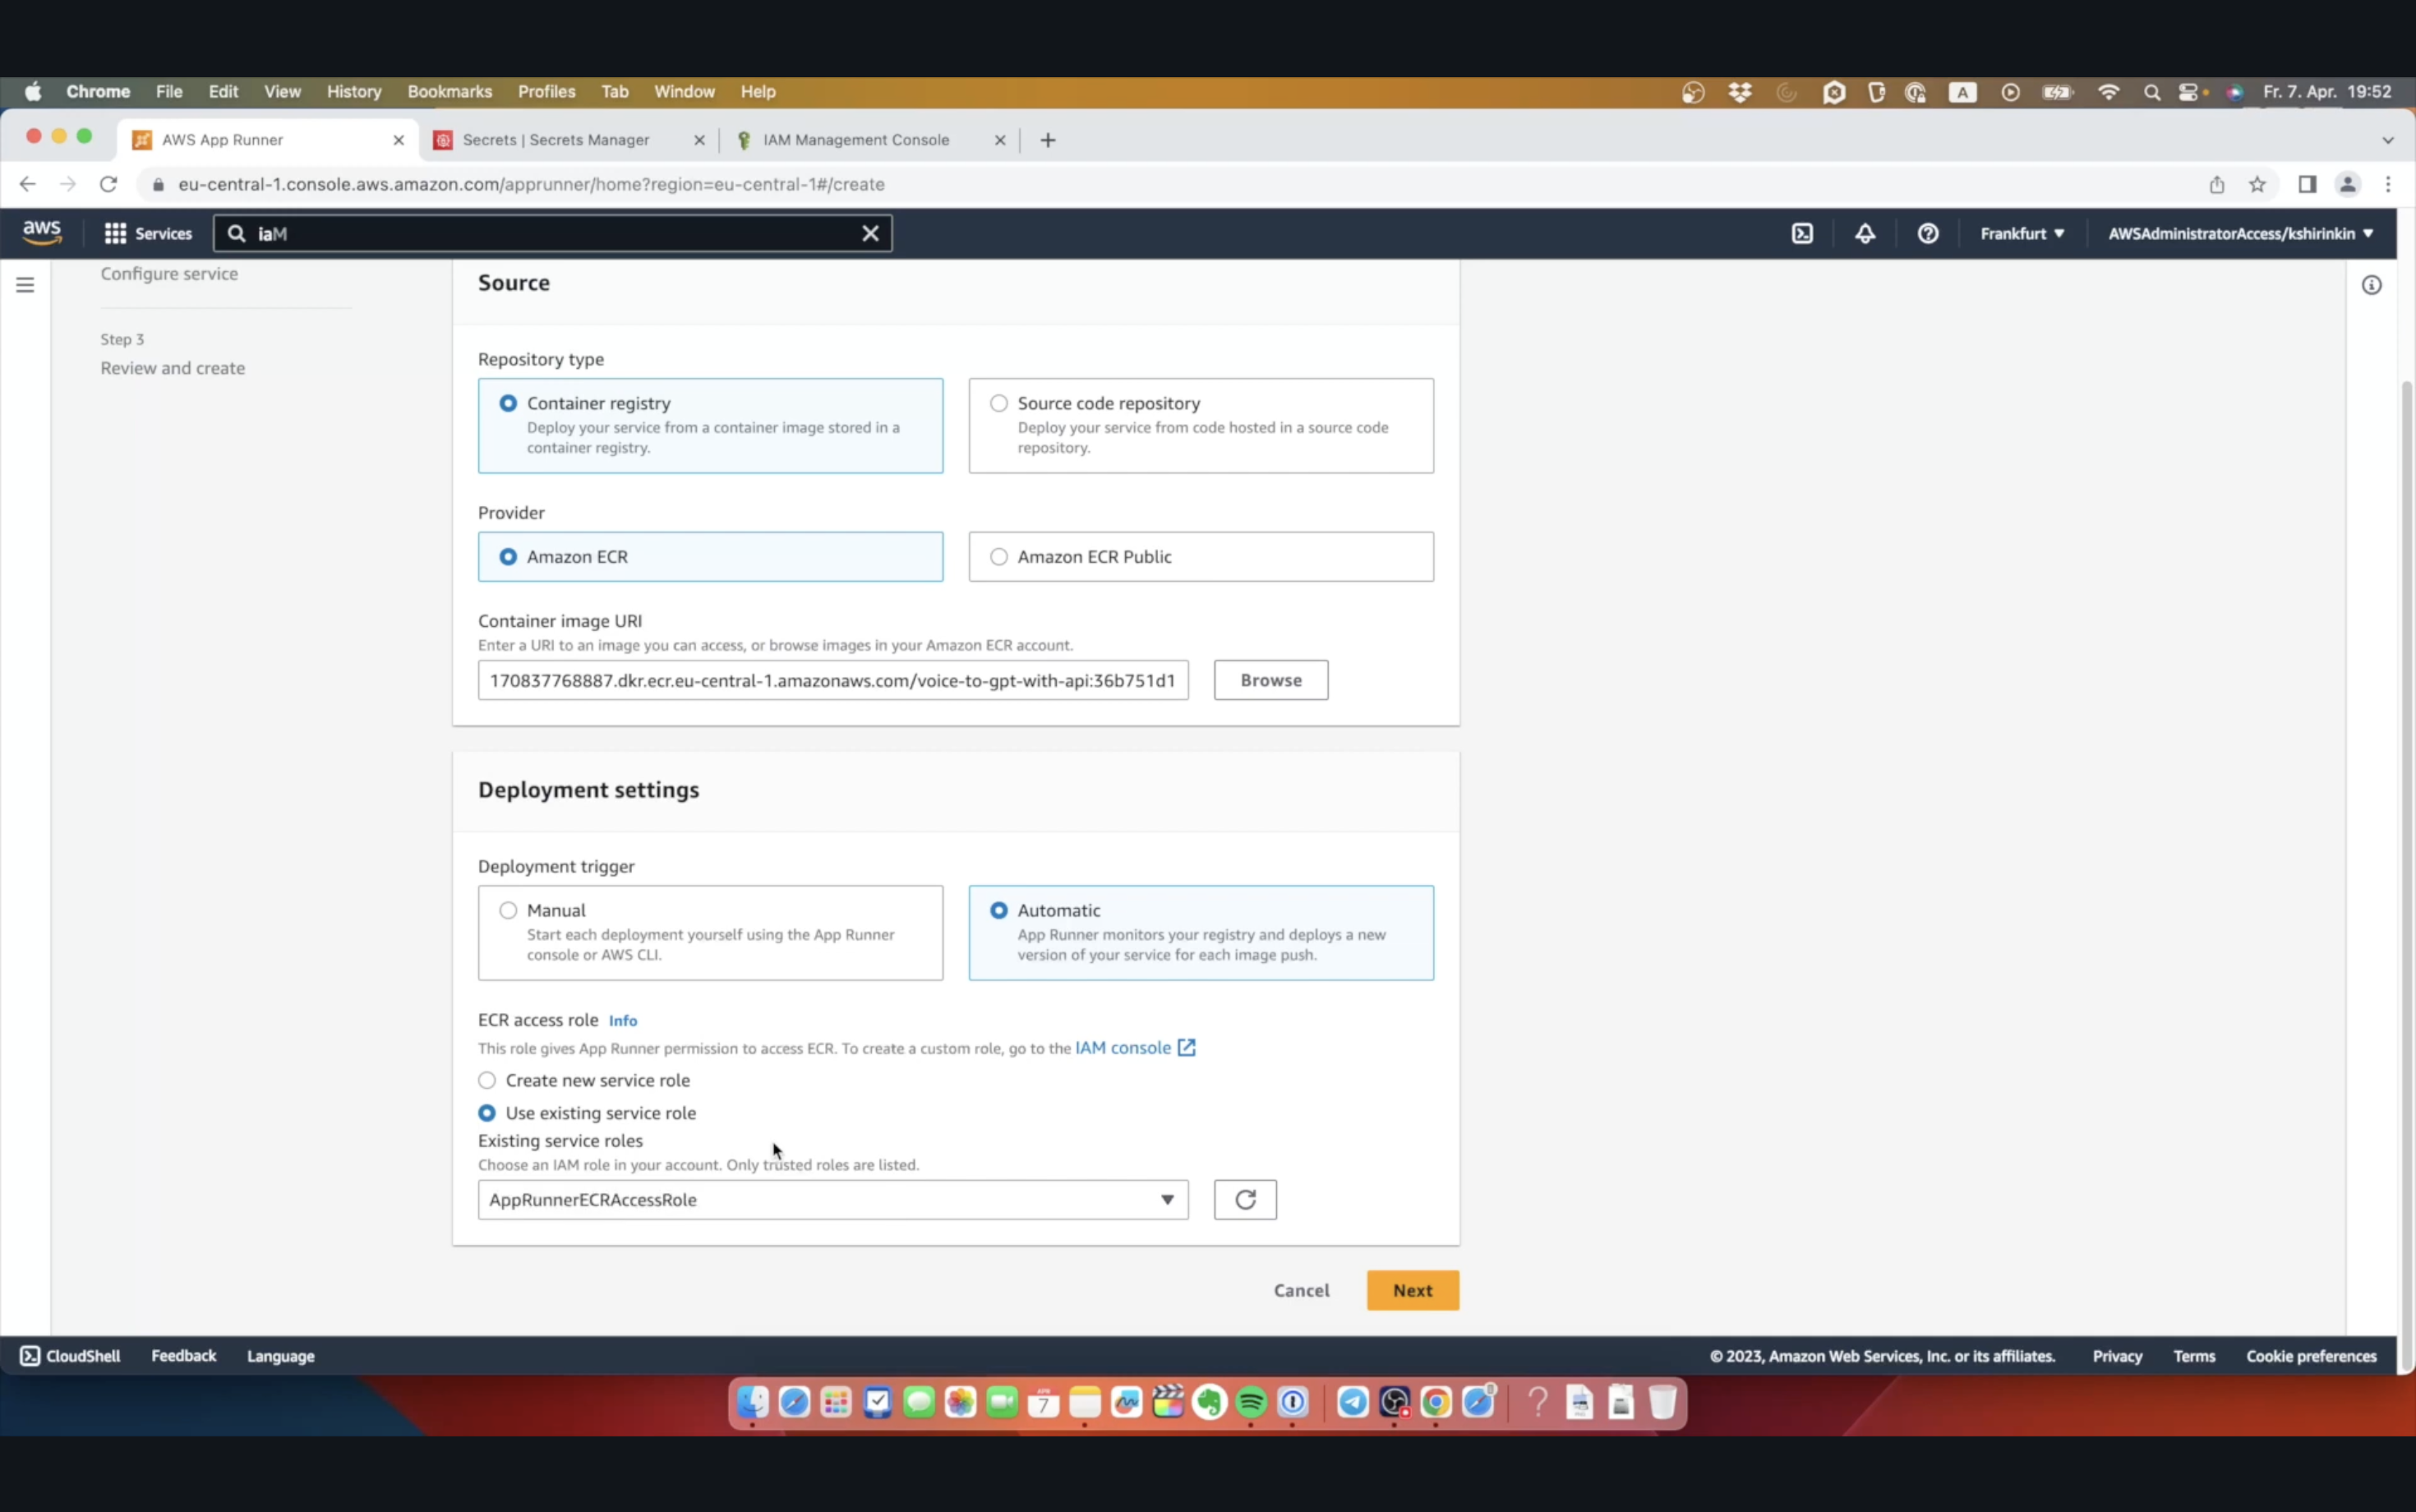Open the Frankfurt region dropdown
Viewport: 2416px width, 1512px height.
[x=2019, y=232]
